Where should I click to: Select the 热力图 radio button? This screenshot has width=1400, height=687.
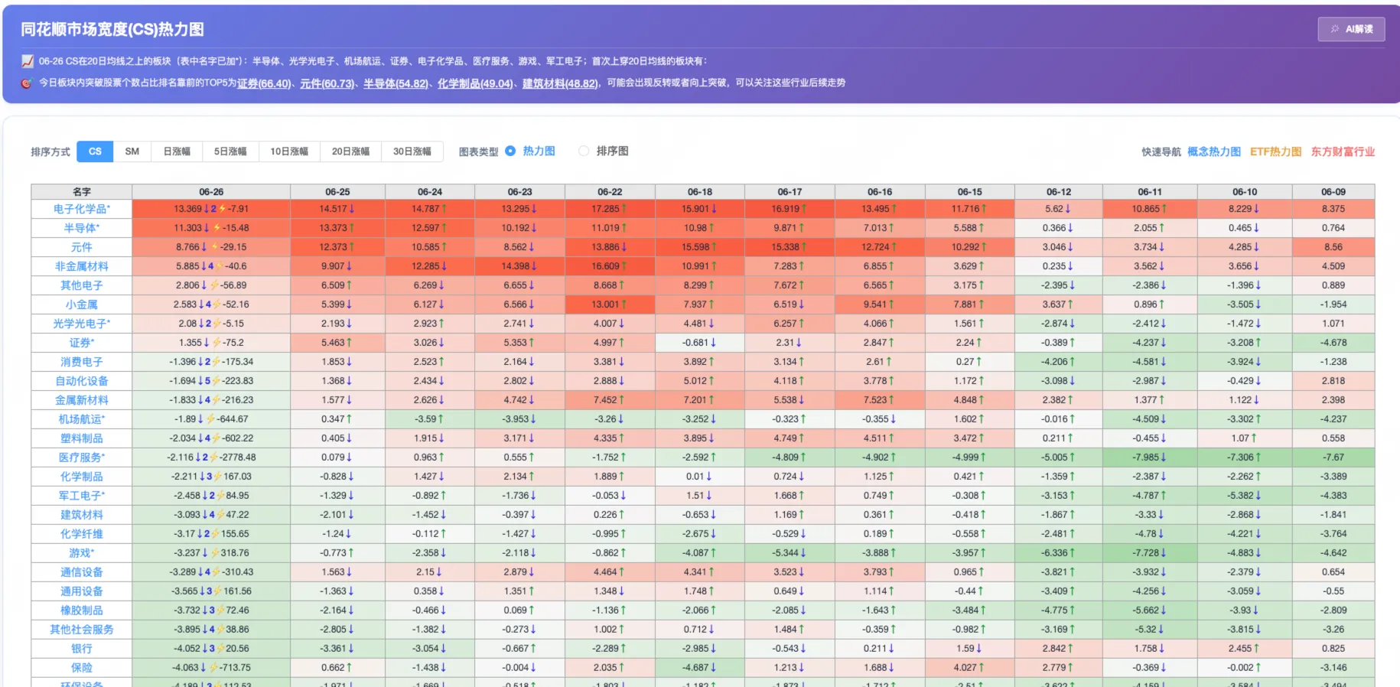point(510,151)
